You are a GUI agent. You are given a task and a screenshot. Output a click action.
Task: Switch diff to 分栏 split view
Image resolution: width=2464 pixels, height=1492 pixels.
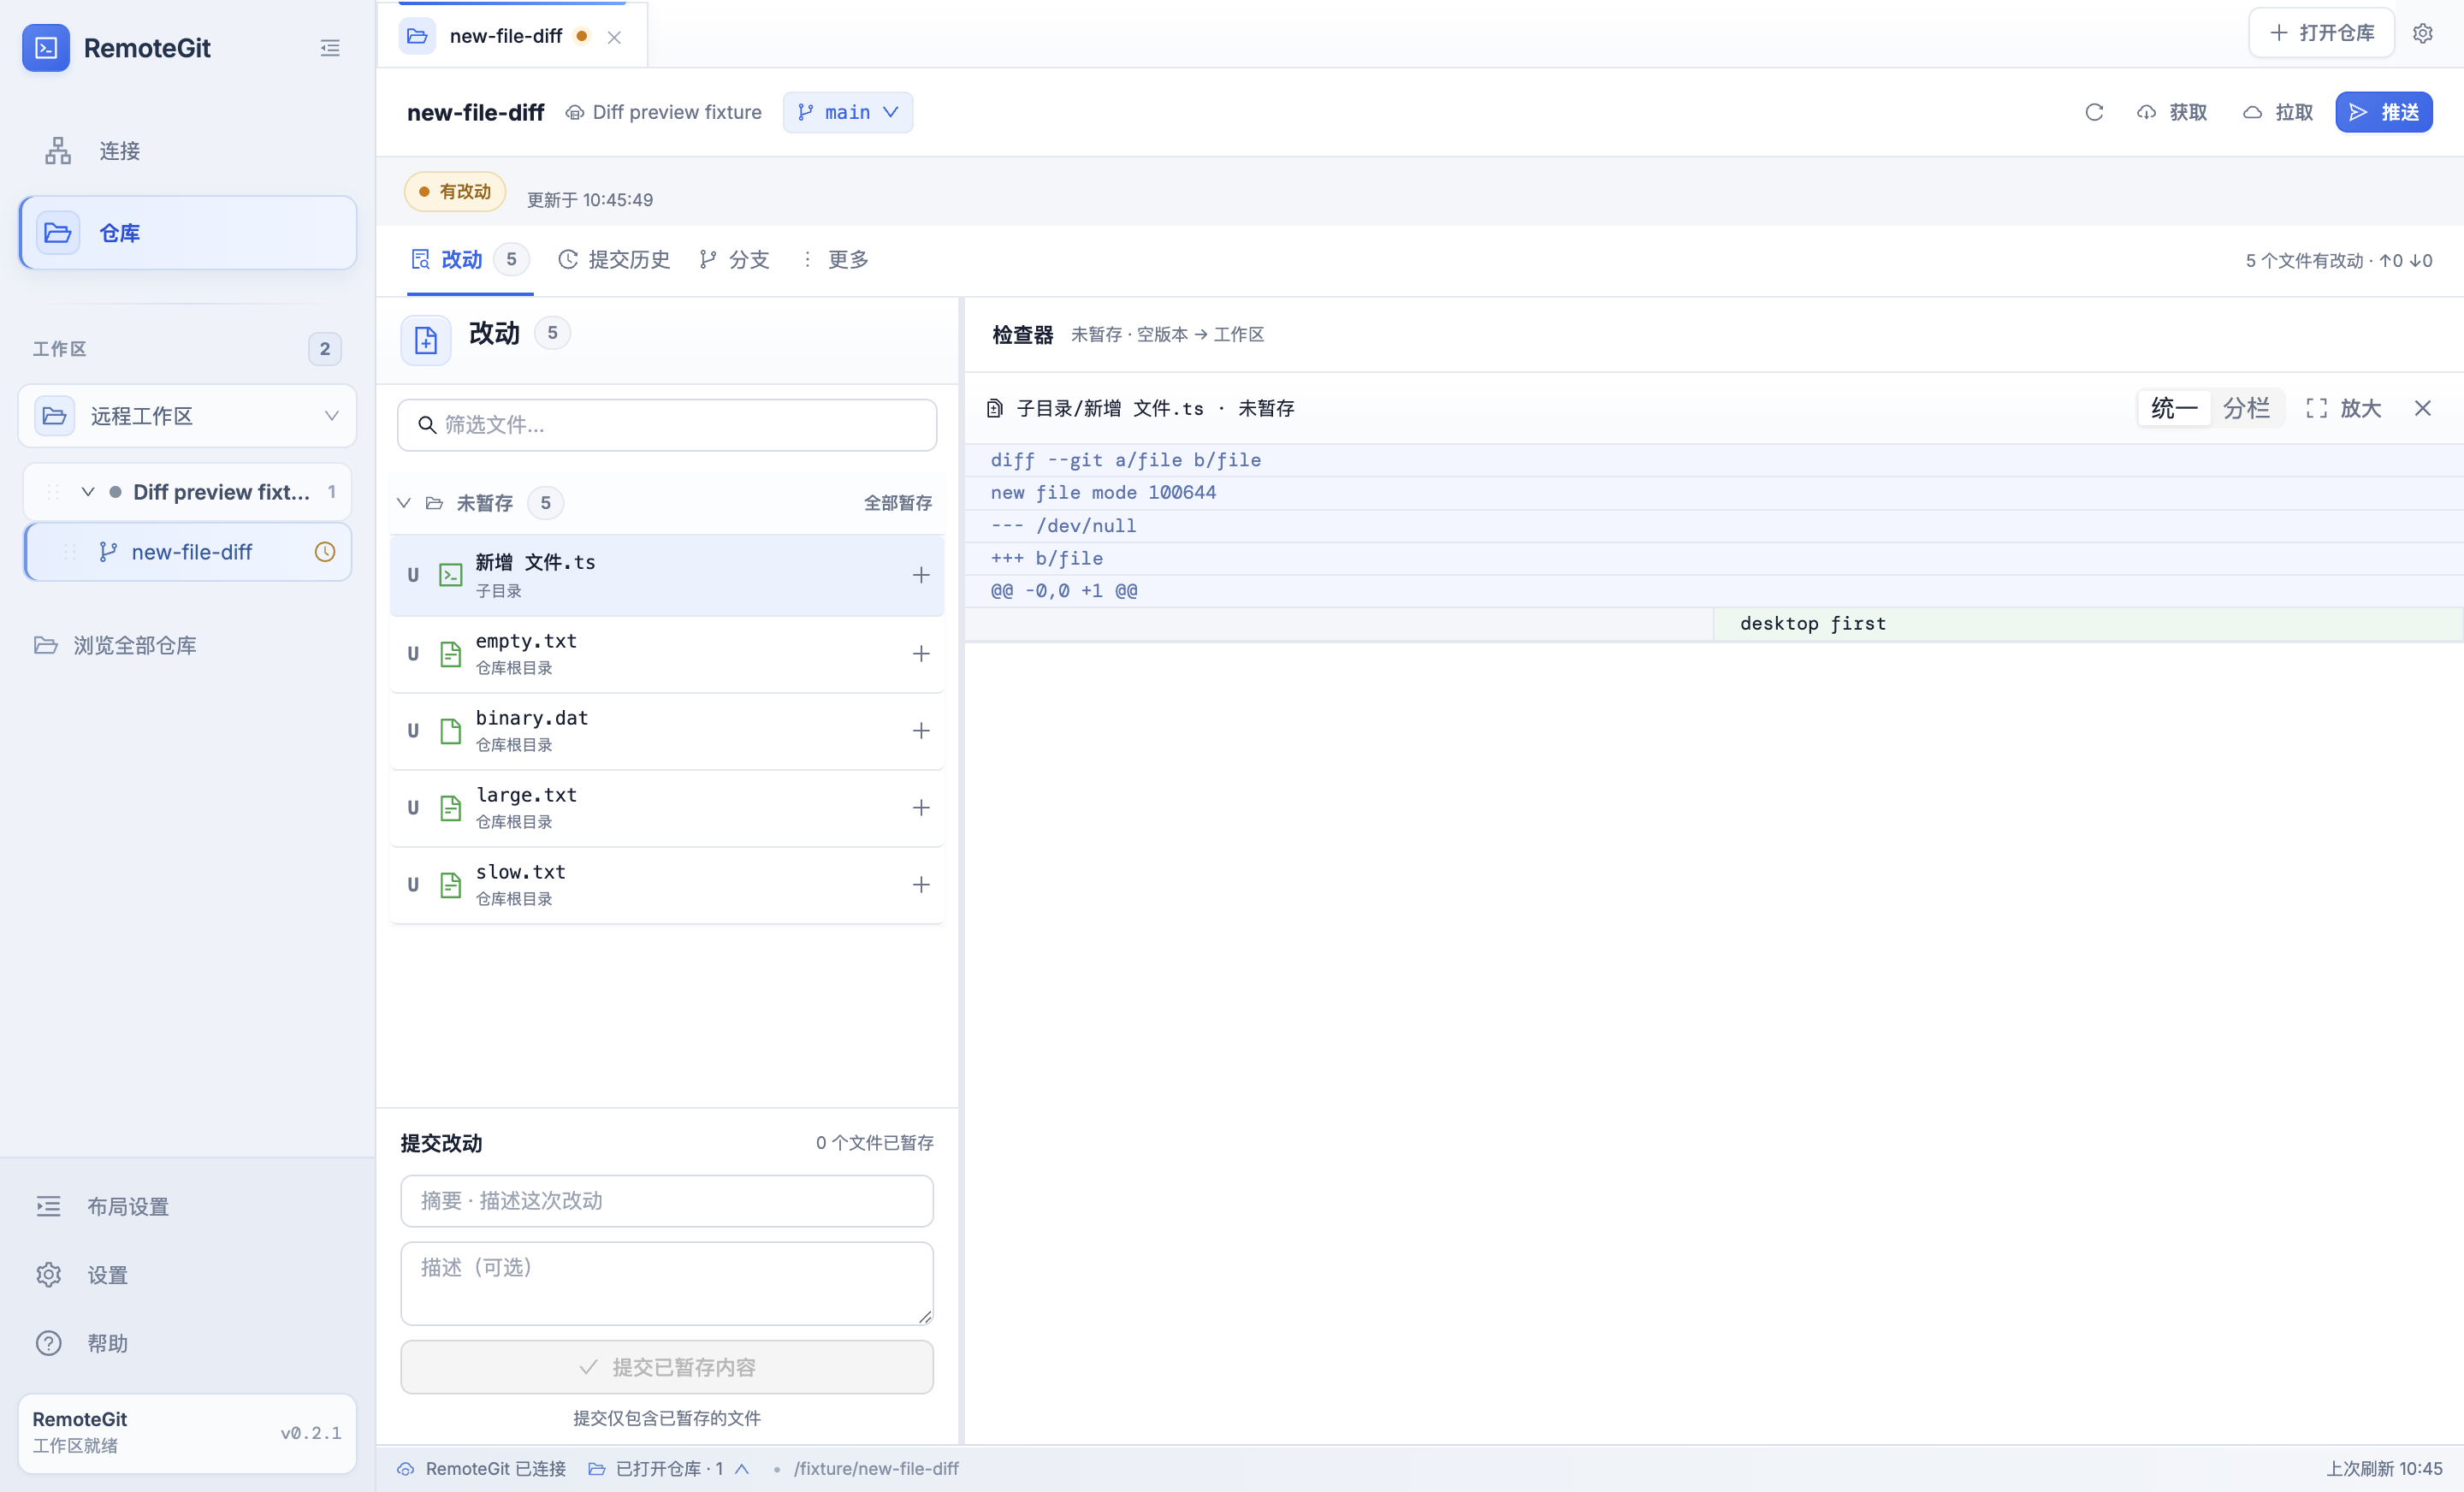pos(2246,408)
